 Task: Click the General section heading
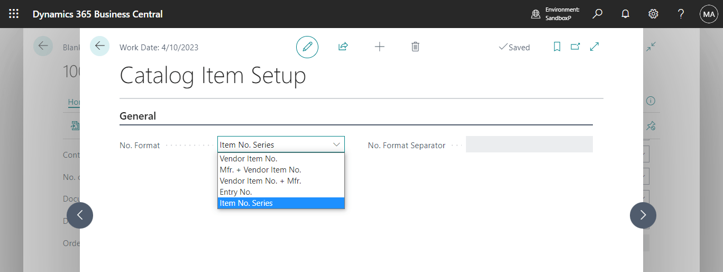(x=138, y=116)
